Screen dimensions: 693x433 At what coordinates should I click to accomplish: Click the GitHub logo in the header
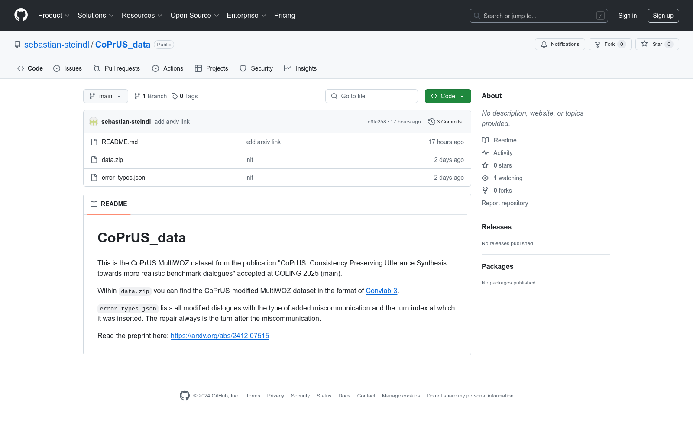(21, 15)
